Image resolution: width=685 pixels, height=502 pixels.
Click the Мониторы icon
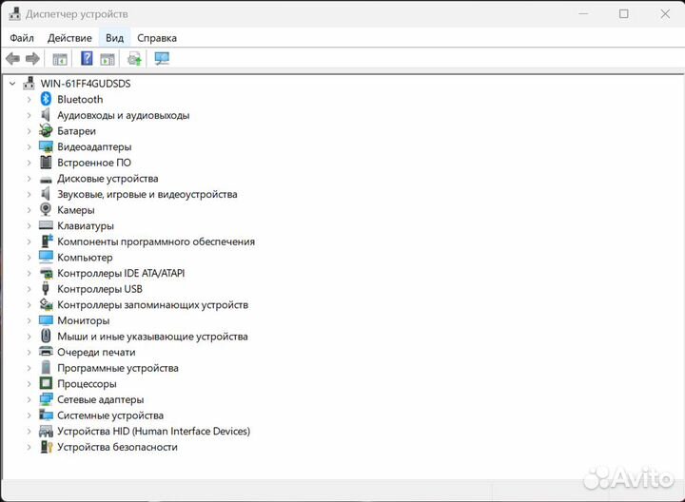click(x=46, y=320)
